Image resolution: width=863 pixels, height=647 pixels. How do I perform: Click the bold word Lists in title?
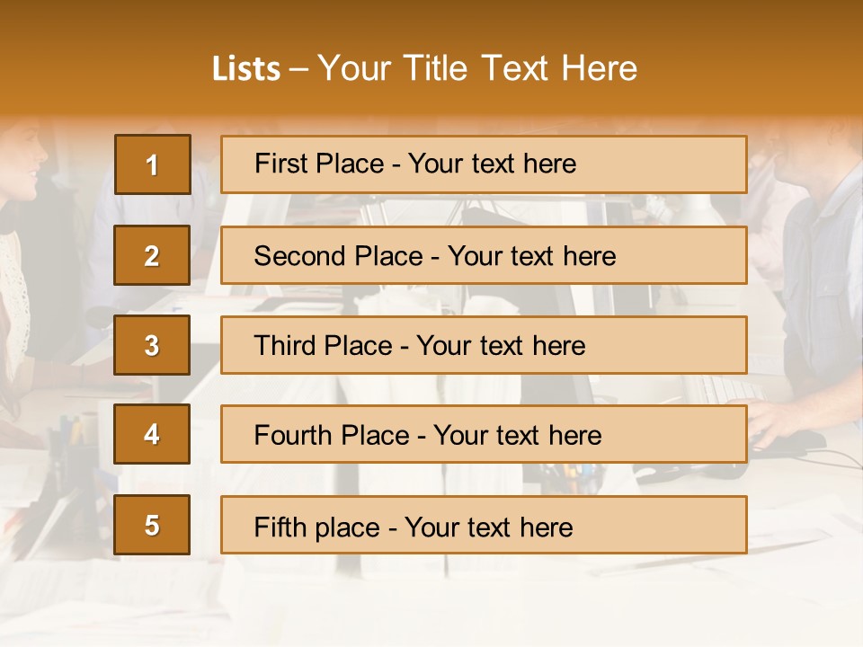point(246,69)
